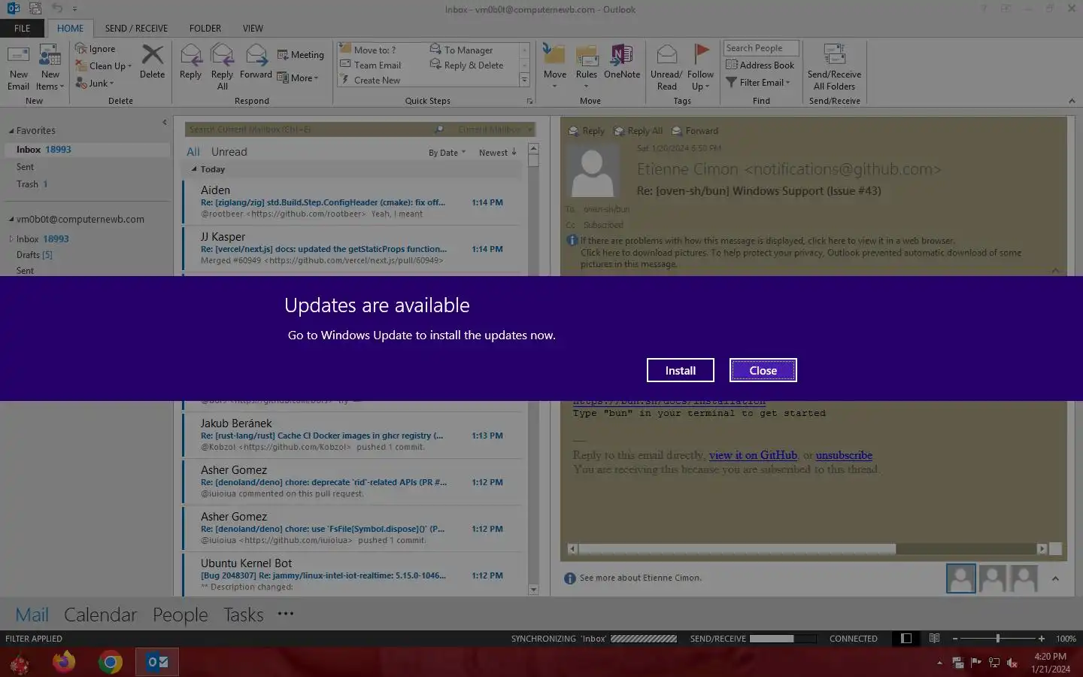This screenshot has height=677, width=1083.
Task: Open the FILE tab
Action: [x=23, y=28]
